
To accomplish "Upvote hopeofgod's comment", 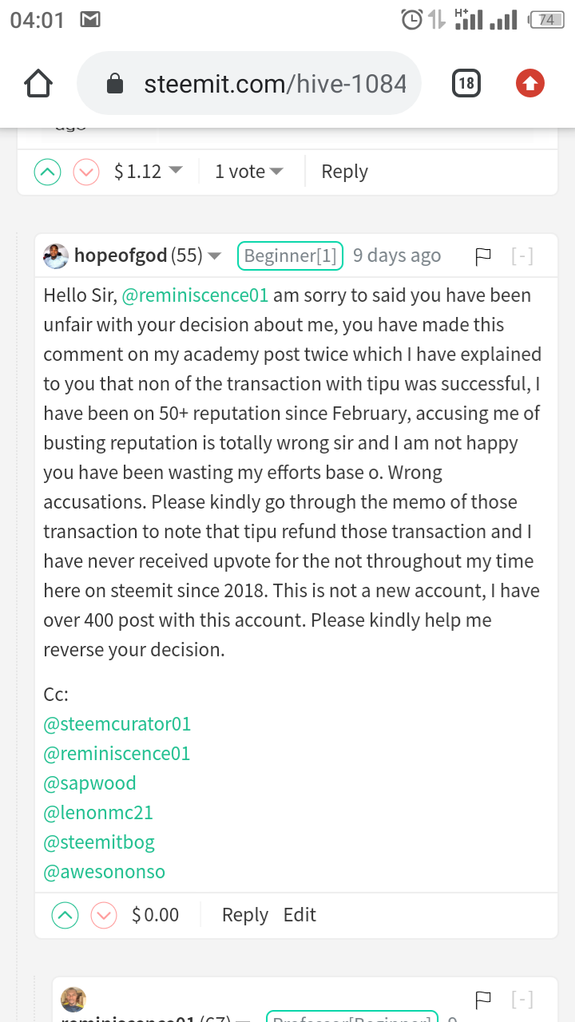I will click(65, 915).
